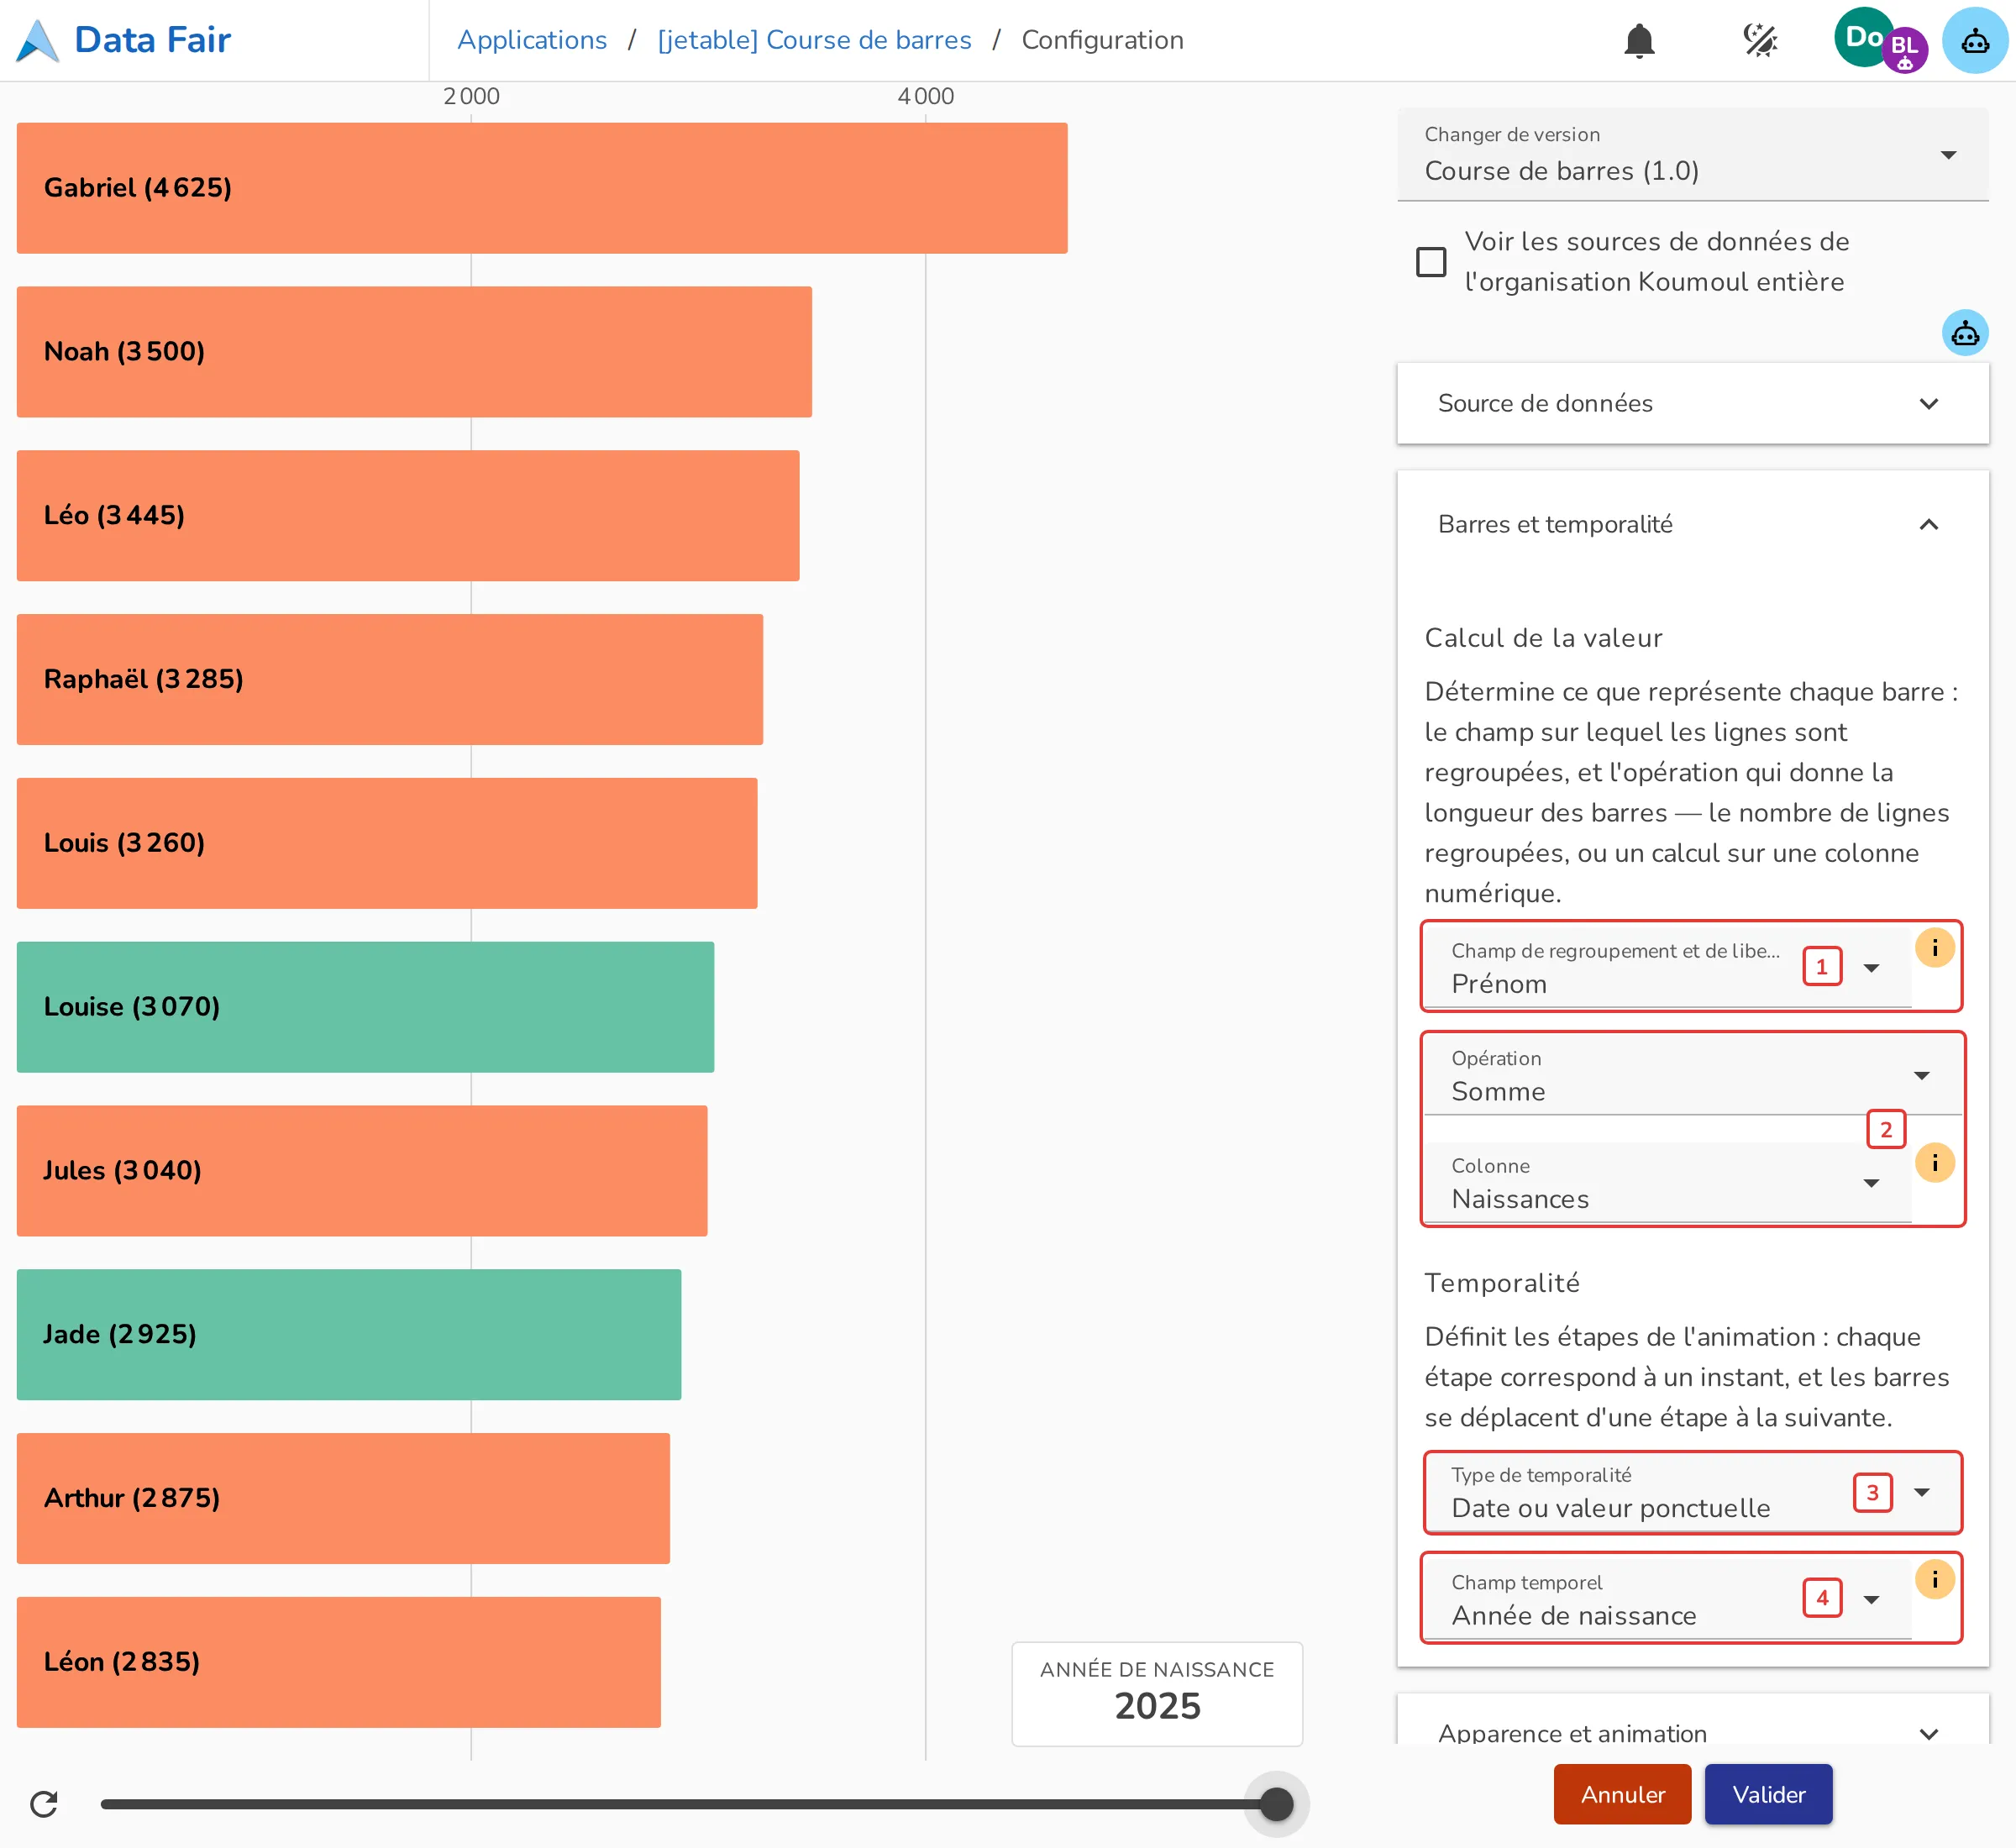Click the timeline slider thumb
2016x1848 pixels.
coord(1276,1804)
